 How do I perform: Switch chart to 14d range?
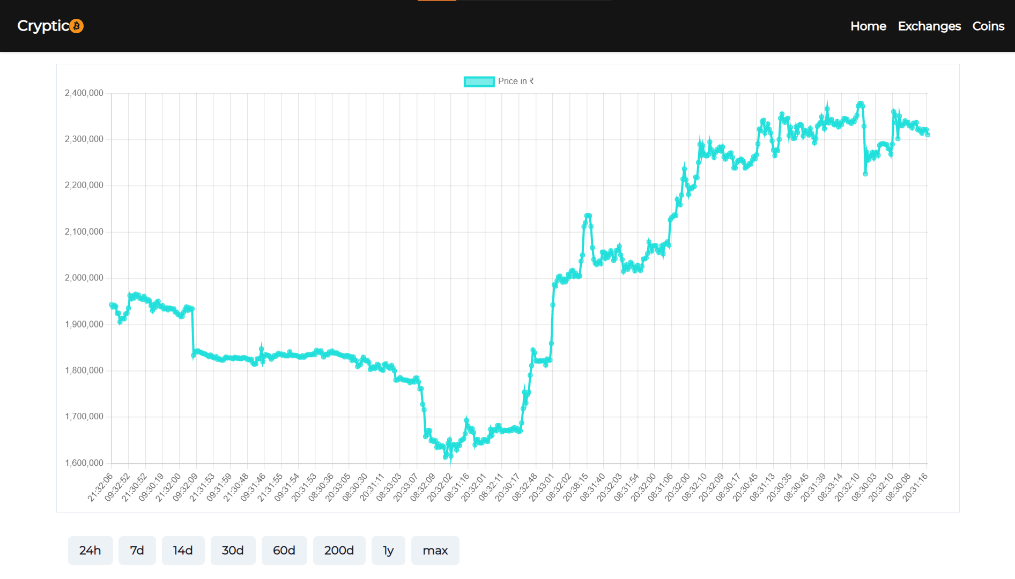coord(183,551)
